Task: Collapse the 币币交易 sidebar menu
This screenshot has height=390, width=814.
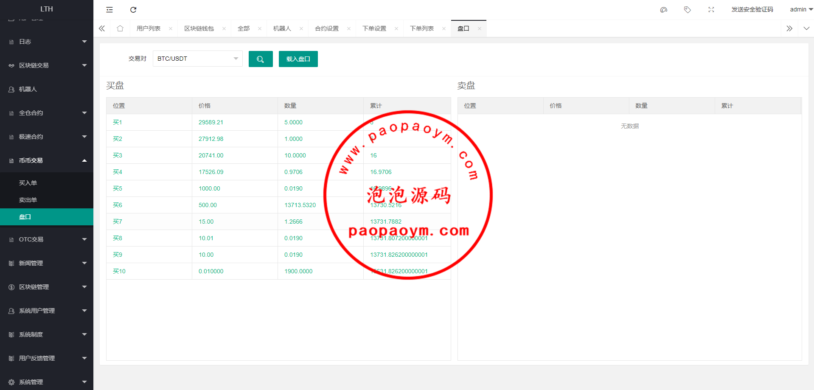Action: [x=47, y=160]
